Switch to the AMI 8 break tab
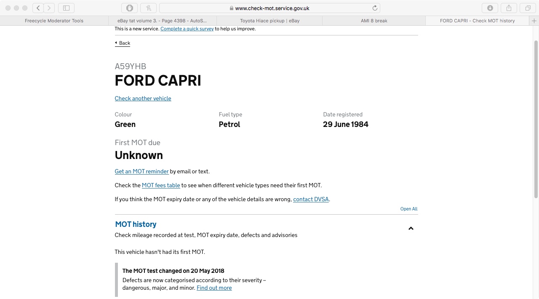Viewport: 539px width, 299px height. [374, 21]
